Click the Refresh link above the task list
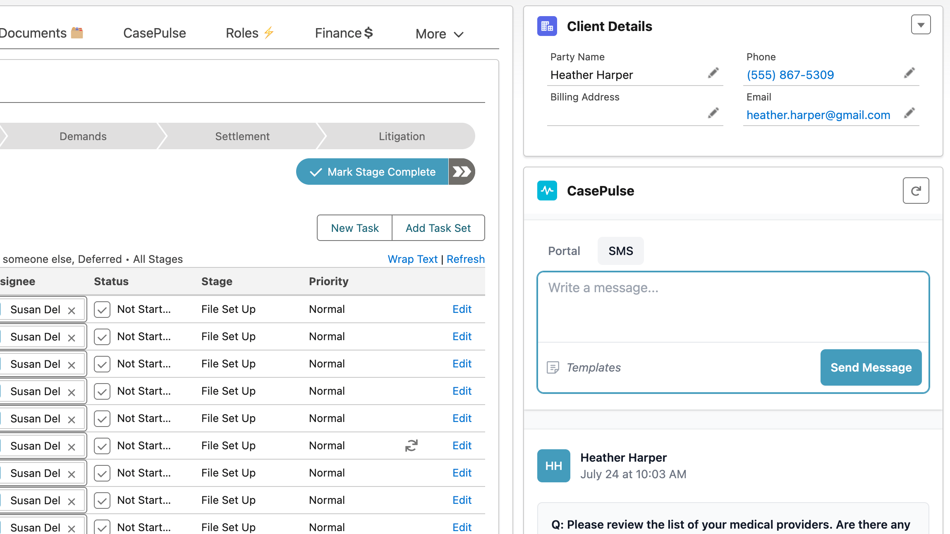 coord(466,259)
